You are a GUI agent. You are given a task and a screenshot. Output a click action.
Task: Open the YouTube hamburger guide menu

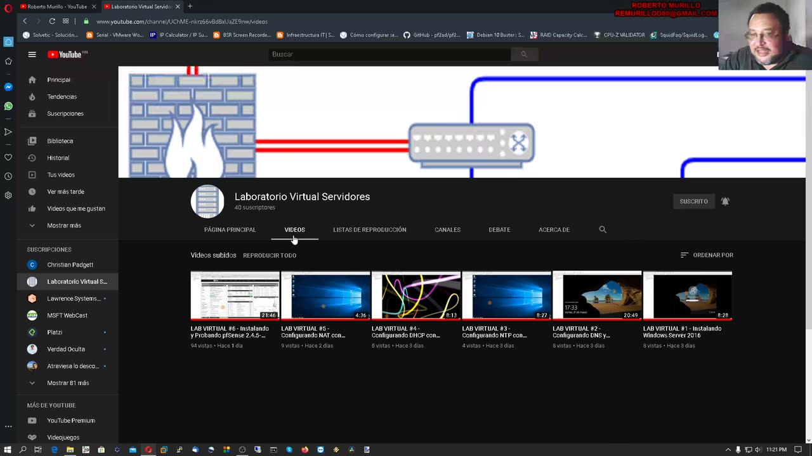coord(32,54)
